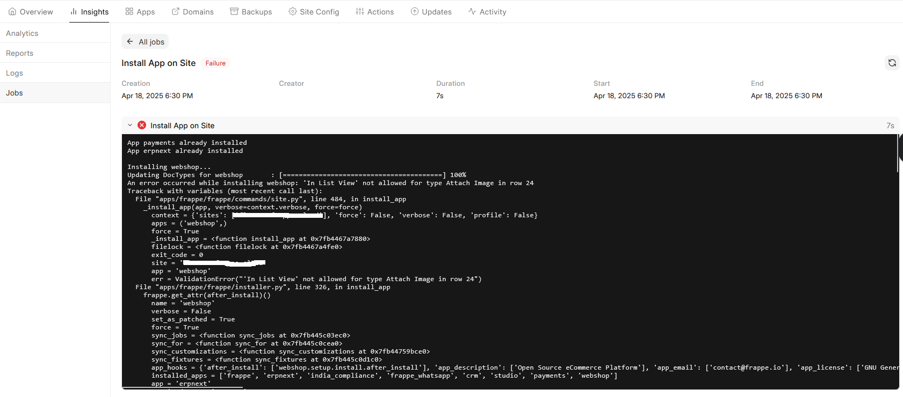Viewport: 903px width, 397px height.
Task: Select the Insights tab
Action: coord(89,11)
